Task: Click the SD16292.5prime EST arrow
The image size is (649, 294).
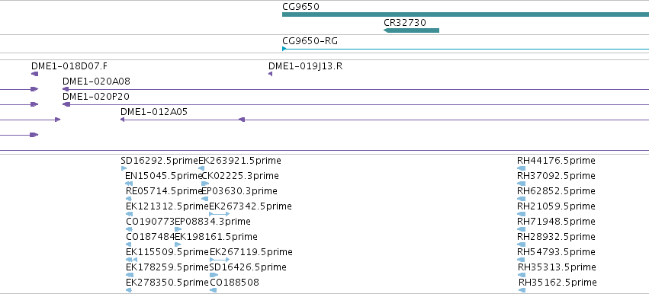Action: [124, 168]
